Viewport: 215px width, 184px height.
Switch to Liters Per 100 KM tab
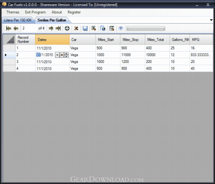18,20
